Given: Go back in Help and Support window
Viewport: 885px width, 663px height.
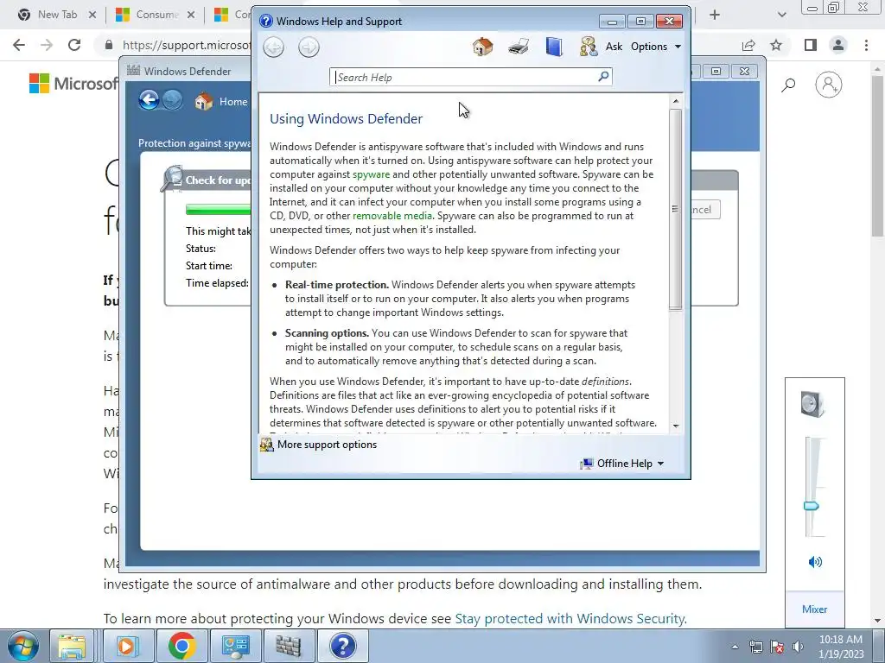Looking at the screenshot, I should point(274,47).
